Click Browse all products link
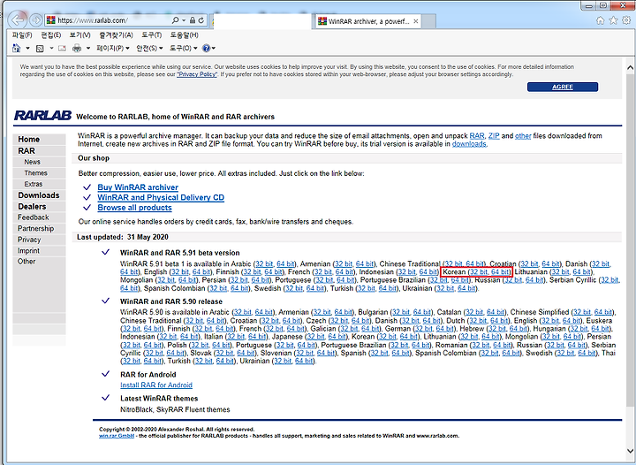Image resolution: width=636 pixels, height=465 pixels. [x=134, y=208]
